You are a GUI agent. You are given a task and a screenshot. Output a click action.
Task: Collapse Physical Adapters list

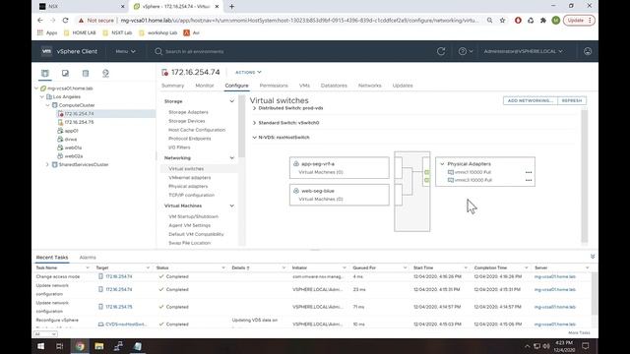pyautogui.click(x=442, y=164)
